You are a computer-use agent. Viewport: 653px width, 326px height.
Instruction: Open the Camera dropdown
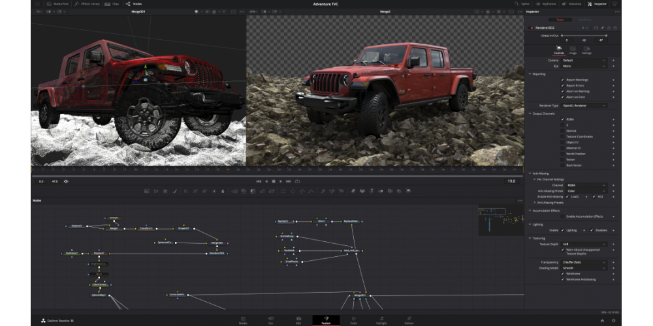click(x=583, y=60)
